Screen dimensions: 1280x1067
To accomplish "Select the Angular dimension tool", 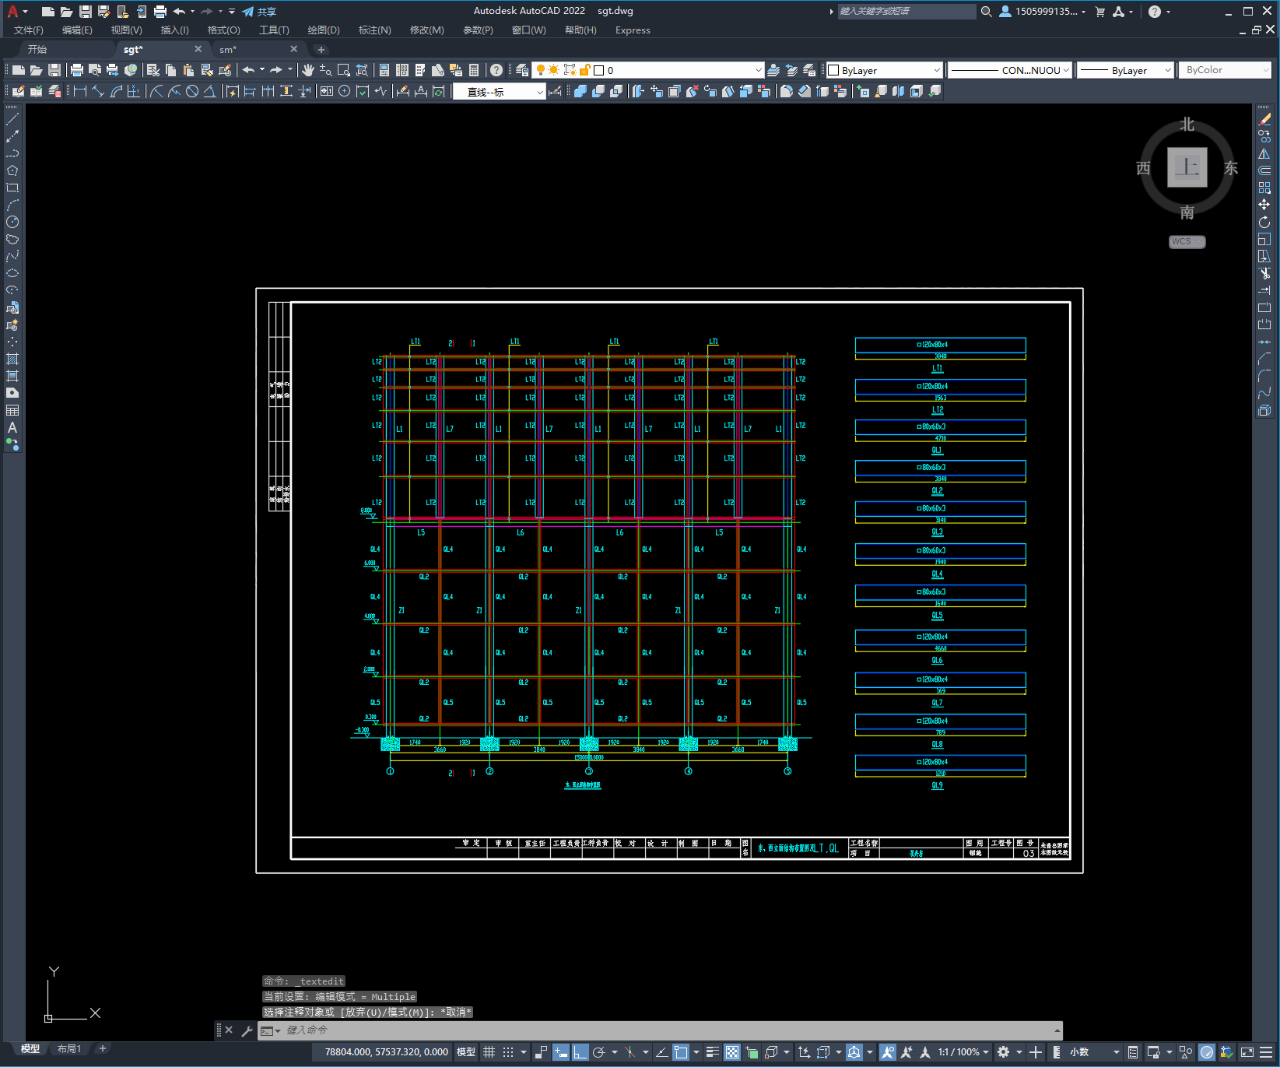I will pyautogui.click(x=210, y=91).
